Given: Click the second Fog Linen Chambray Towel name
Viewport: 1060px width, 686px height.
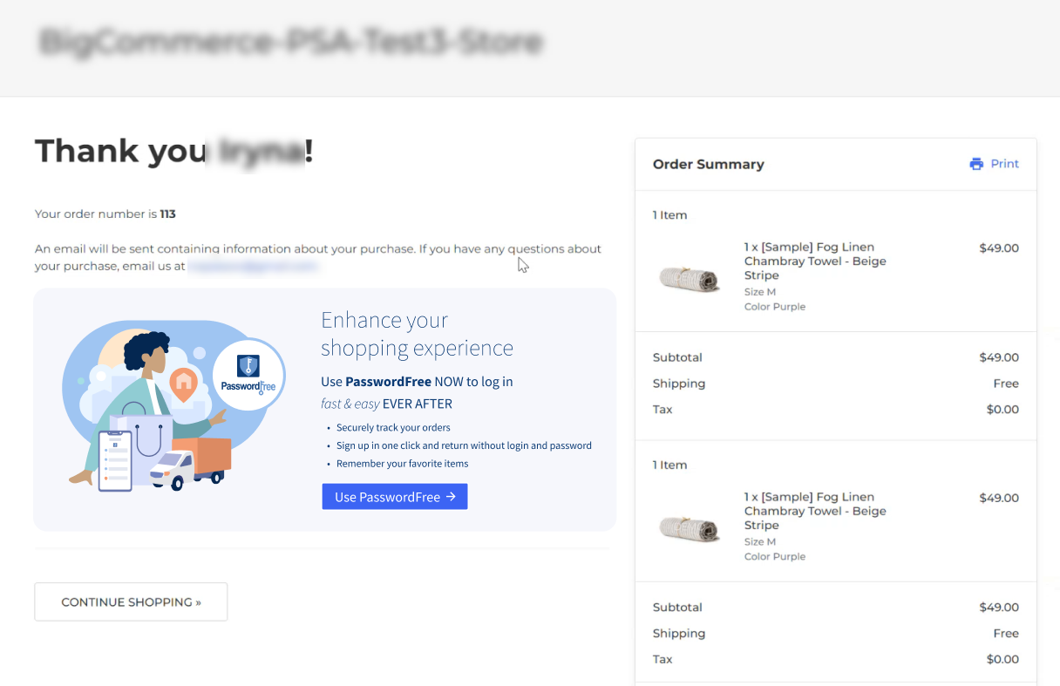Looking at the screenshot, I should (814, 512).
